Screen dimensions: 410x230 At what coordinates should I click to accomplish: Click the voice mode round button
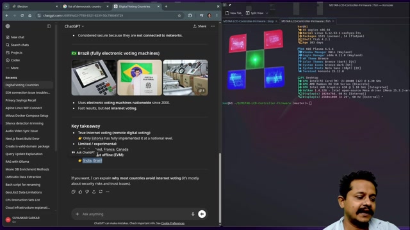click(x=202, y=214)
